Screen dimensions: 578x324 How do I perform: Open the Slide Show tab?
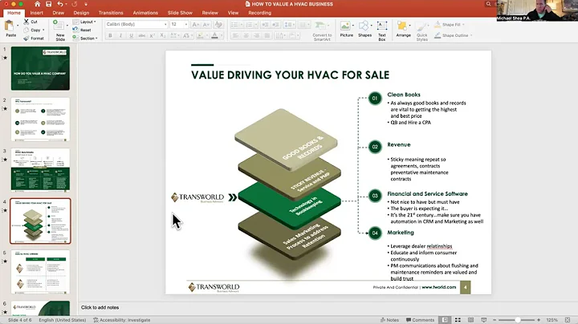tap(180, 13)
